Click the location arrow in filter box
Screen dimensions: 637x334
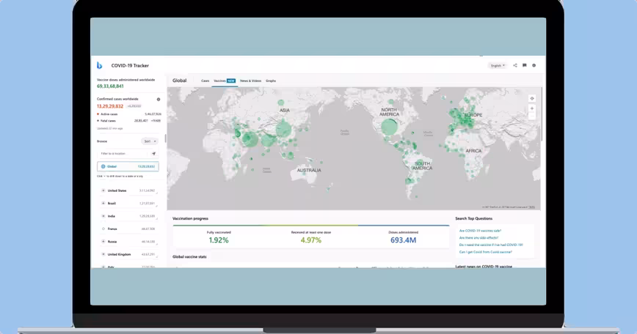pos(153,154)
